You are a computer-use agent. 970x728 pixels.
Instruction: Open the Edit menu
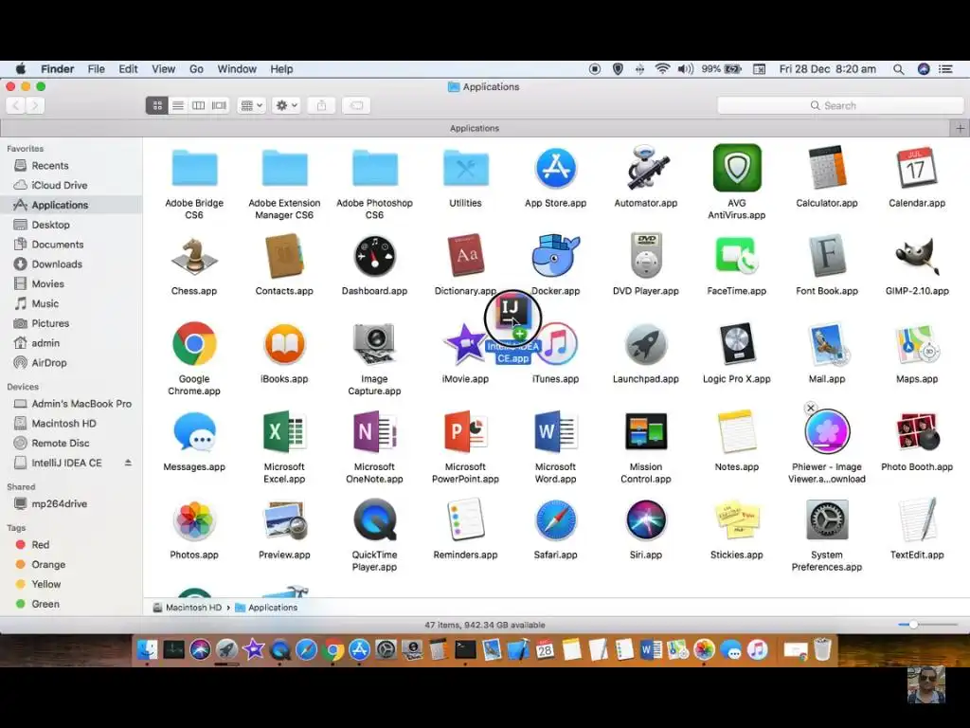point(128,68)
